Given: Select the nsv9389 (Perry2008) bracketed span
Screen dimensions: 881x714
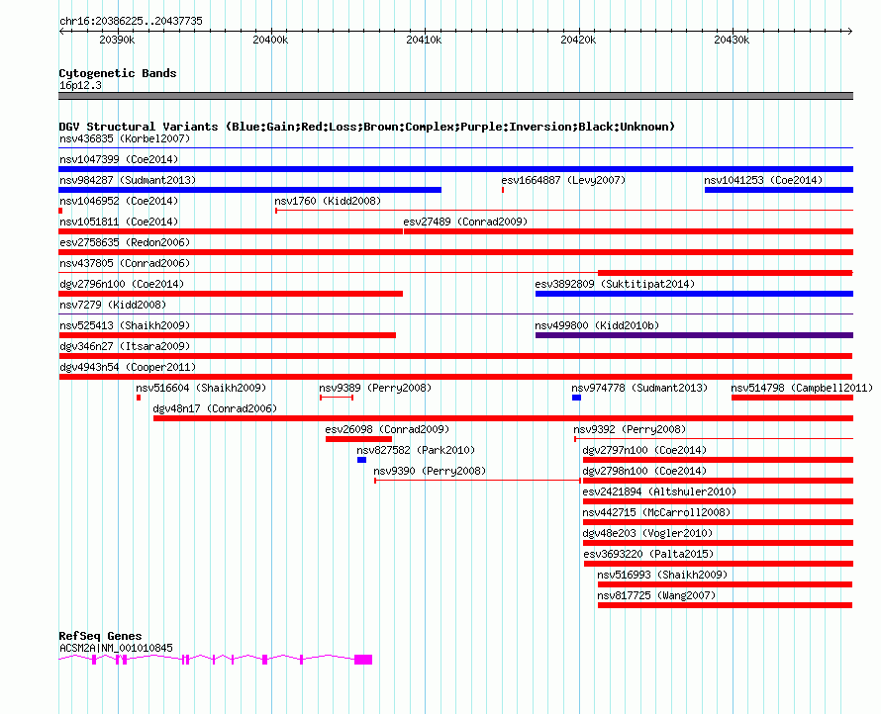Looking at the screenshot, I should click(337, 398).
